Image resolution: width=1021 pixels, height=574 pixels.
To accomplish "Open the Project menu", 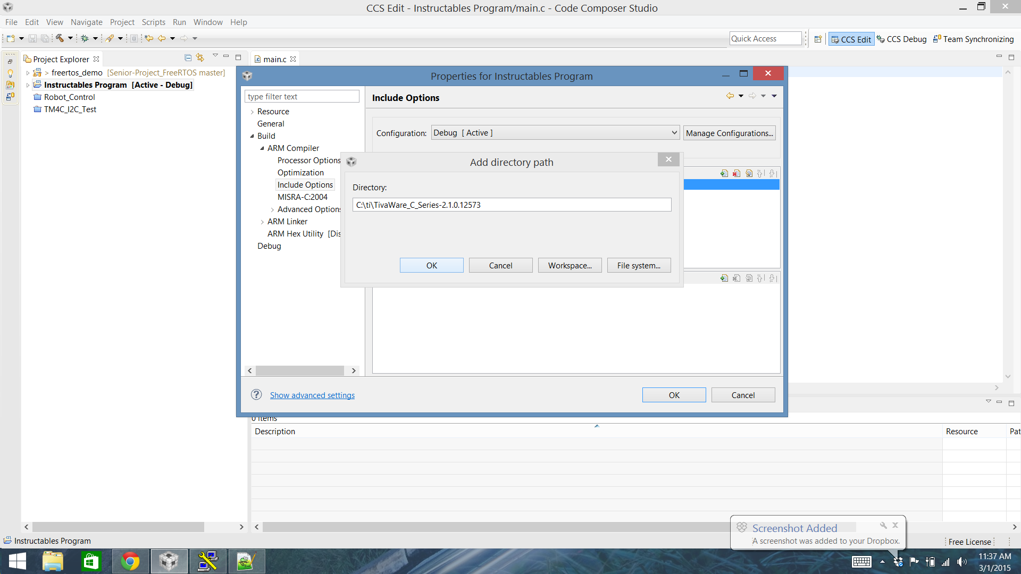I will click(122, 22).
